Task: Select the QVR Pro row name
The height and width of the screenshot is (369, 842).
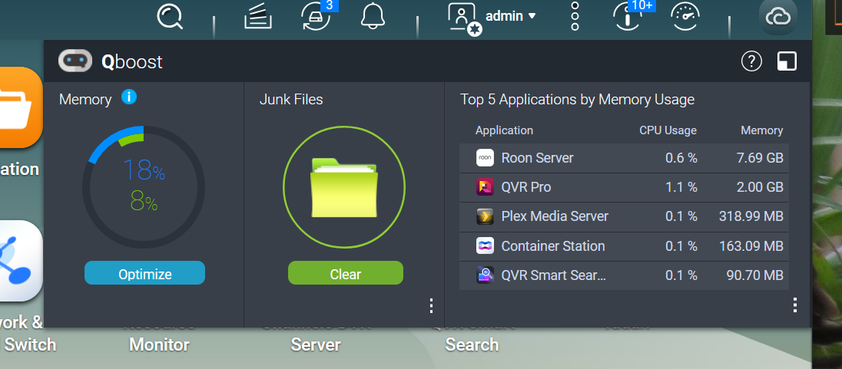Action: (x=525, y=187)
